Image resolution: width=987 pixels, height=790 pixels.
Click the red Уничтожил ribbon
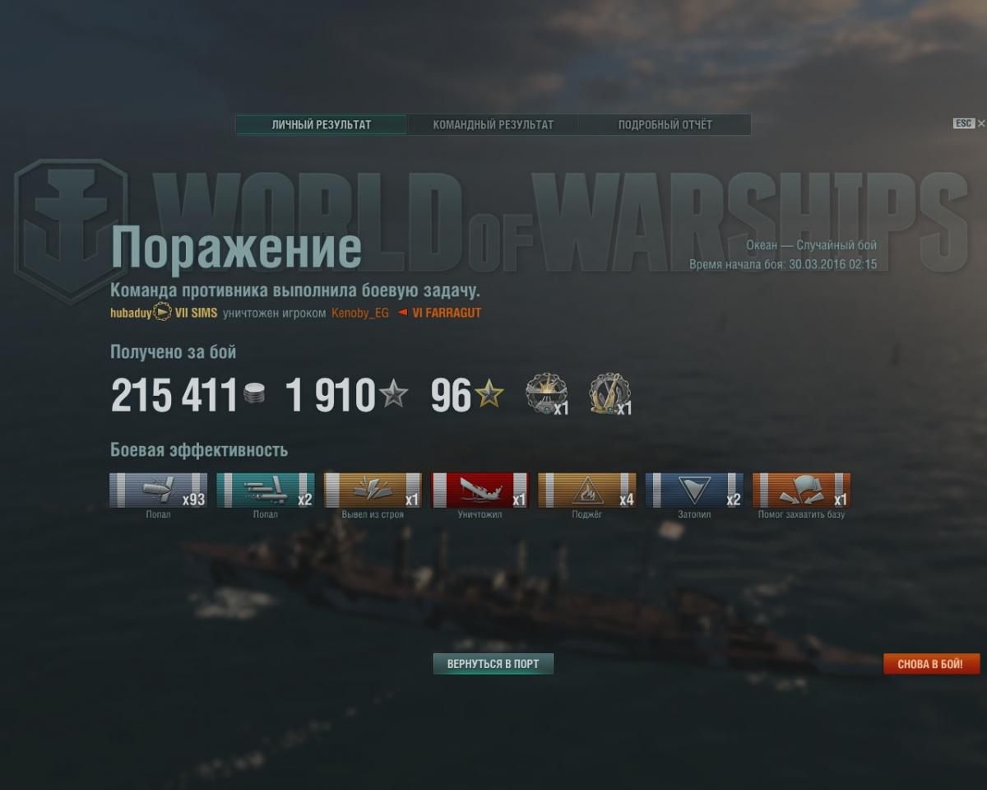(480, 490)
